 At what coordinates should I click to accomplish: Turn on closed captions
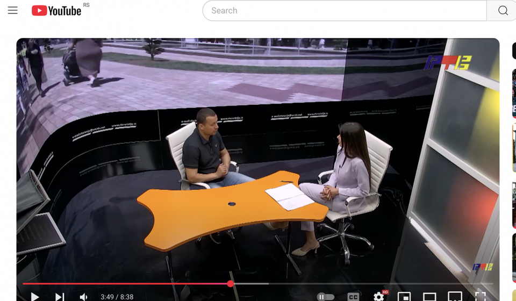click(x=353, y=297)
